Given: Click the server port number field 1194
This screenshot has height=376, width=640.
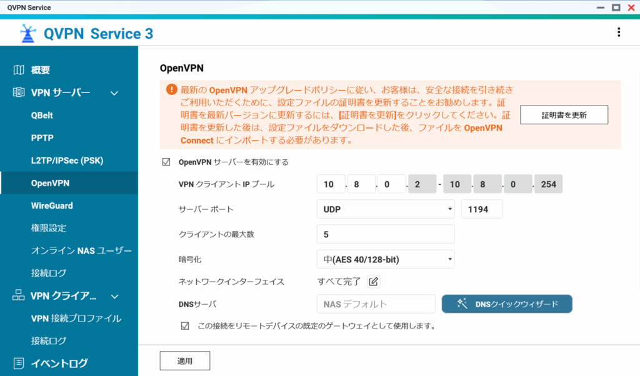Looking at the screenshot, I should tap(482, 209).
